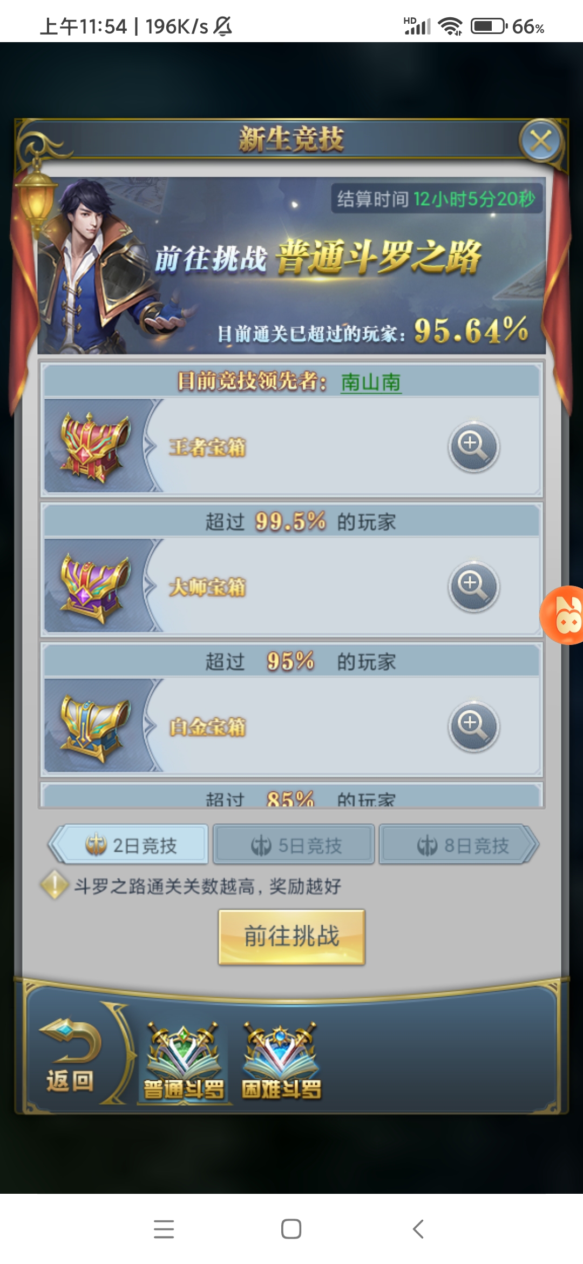Go back using the 返回 arrow
This screenshot has height=1264, width=583.
point(70,1055)
